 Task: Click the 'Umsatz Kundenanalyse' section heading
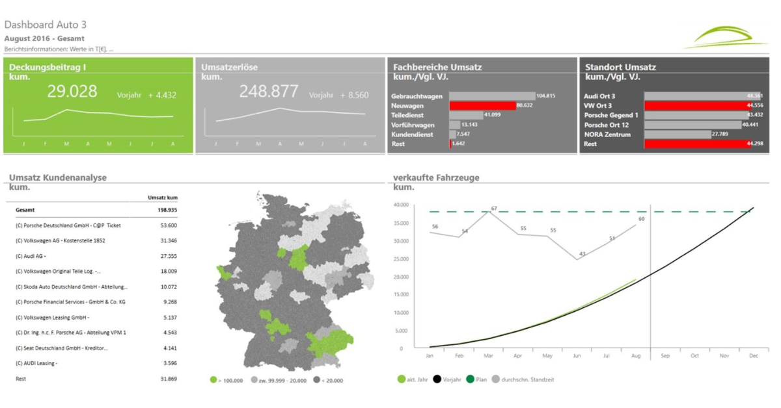(x=58, y=177)
